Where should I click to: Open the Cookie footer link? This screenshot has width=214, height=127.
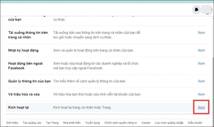point(146,123)
